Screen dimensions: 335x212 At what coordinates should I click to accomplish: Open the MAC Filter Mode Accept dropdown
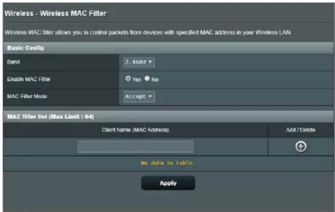point(139,97)
